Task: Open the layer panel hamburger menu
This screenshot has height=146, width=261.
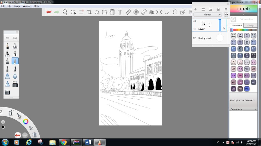Action: [226, 9]
